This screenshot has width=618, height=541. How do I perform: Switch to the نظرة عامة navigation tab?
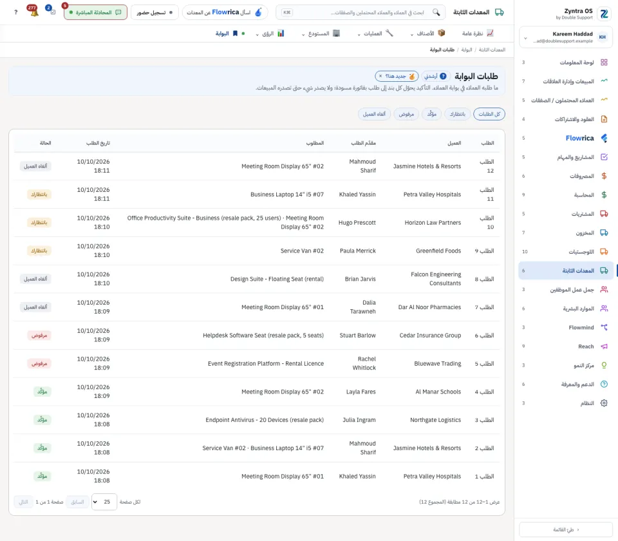[x=478, y=33]
